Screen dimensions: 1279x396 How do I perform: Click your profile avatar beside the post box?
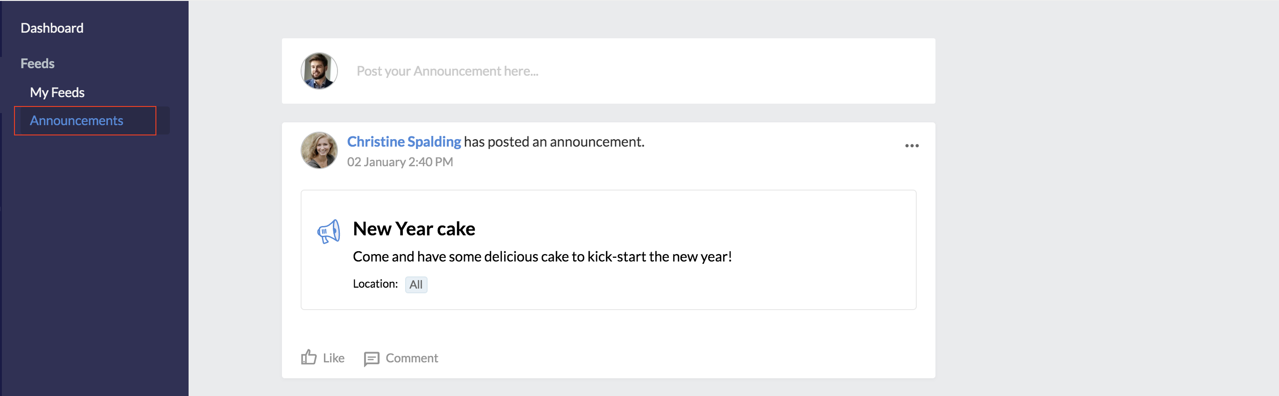click(x=319, y=71)
